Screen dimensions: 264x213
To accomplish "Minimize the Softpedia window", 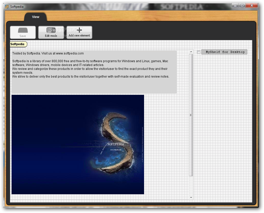I will pyautogui.click(x=235, y=6).
